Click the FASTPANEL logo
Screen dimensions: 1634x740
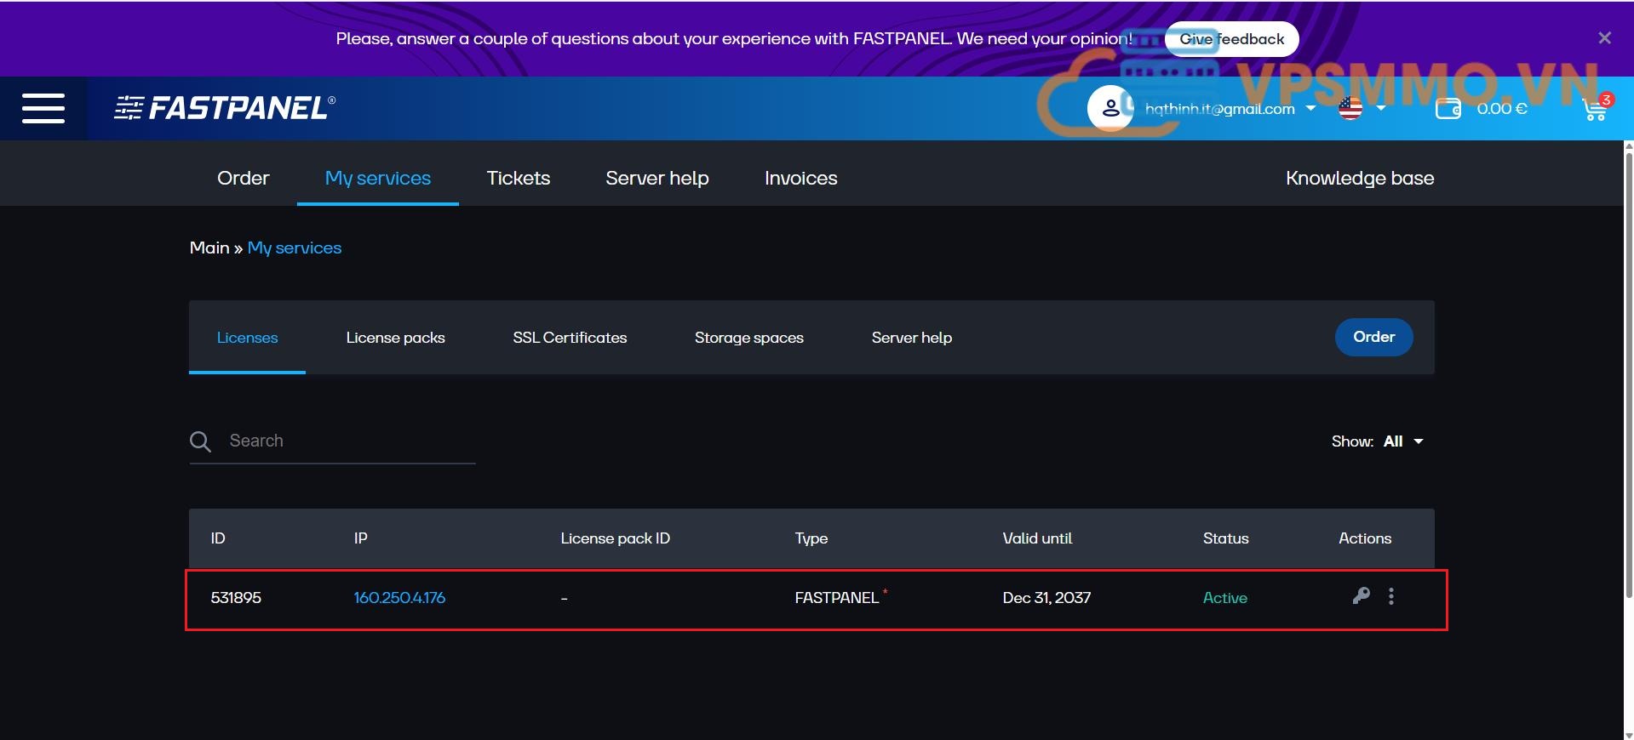point(225,108)
